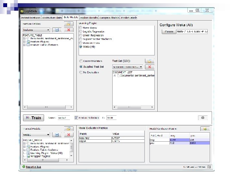Viewport: 233px width, 175px height.
Task: Select the Weka (All) plugin
Action: (81, 47)
